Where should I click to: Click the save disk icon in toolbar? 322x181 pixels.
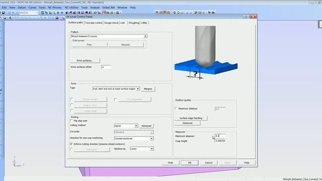coord(4,13)
